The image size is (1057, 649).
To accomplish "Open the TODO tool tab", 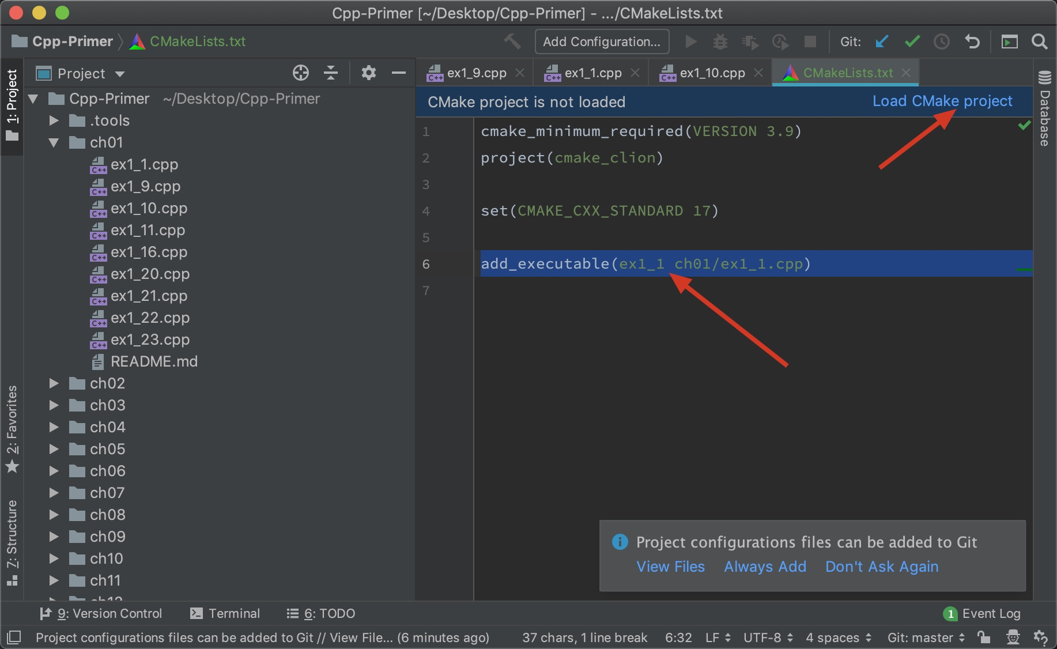I will [x=320, y=613].
